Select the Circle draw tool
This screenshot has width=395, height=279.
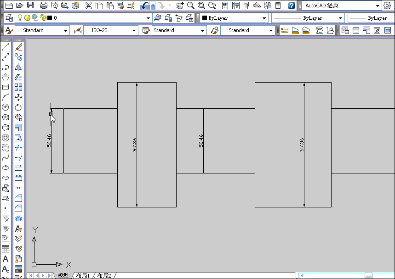click(6, 107)
